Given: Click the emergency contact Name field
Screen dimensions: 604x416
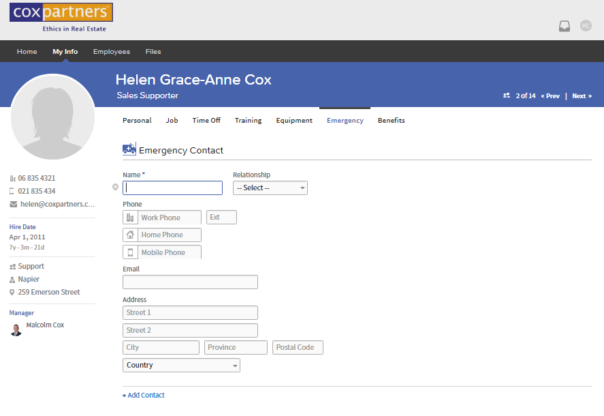Looking at the screenshot, I should point(173,188).
